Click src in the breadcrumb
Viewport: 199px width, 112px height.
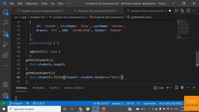click(16, 17)
